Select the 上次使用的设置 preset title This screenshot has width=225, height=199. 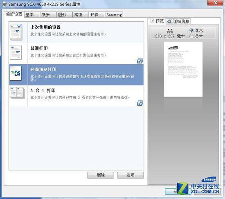point(45,27)
